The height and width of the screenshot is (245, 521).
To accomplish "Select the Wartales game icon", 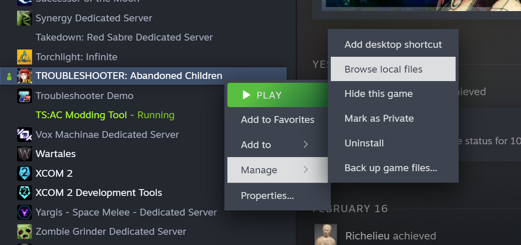I will pos(24,154).
